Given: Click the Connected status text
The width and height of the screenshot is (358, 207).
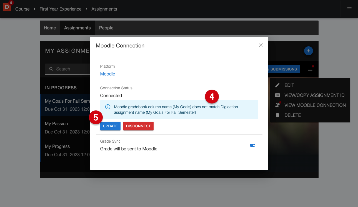Looking at the screenshot, I should tap(111, 95).
